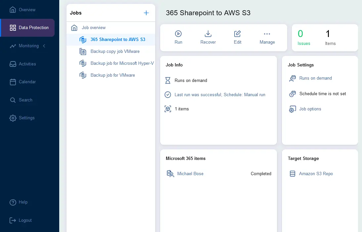Open the Overview home icon
This screenshot has height=232, width=362.
click(x=13, y=10)
